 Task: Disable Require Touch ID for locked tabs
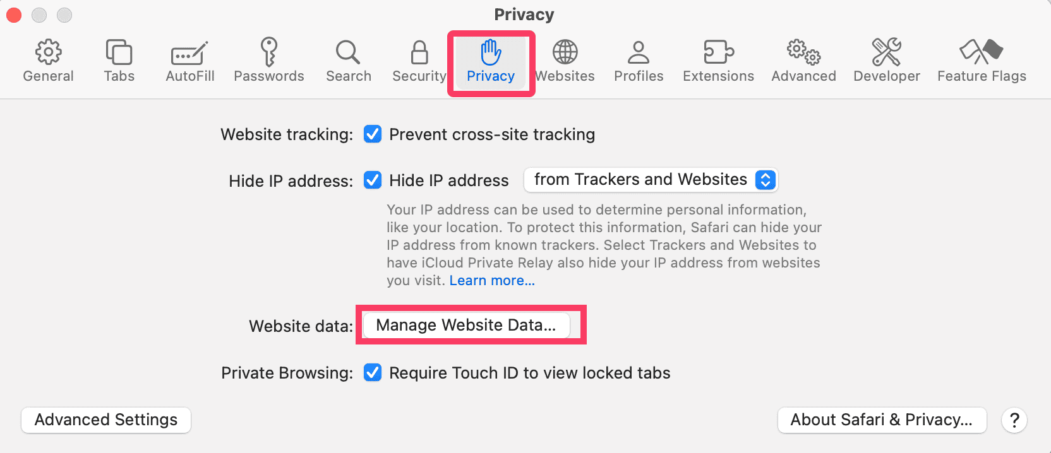(373, 373)
